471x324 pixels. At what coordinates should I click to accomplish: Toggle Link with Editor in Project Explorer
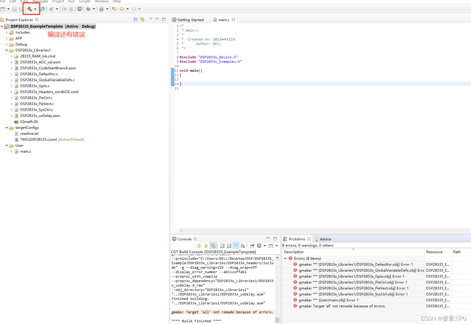(x=142, y=19)
